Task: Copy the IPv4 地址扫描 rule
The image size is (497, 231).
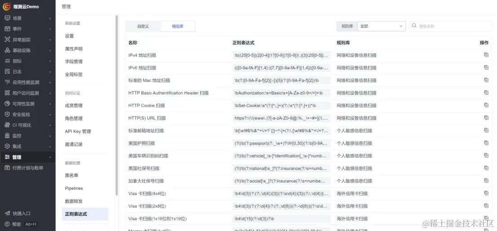Action: (486, 55)
